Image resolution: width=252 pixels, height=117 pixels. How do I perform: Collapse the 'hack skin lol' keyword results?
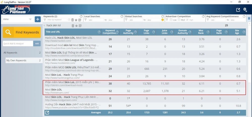pos(44,25)
